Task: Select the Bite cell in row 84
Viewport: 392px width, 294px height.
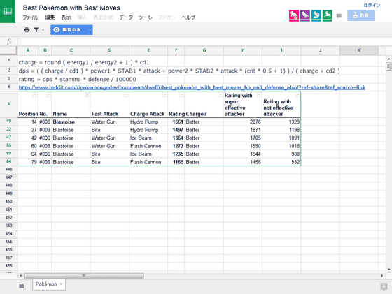Action: tap(110, 162)
